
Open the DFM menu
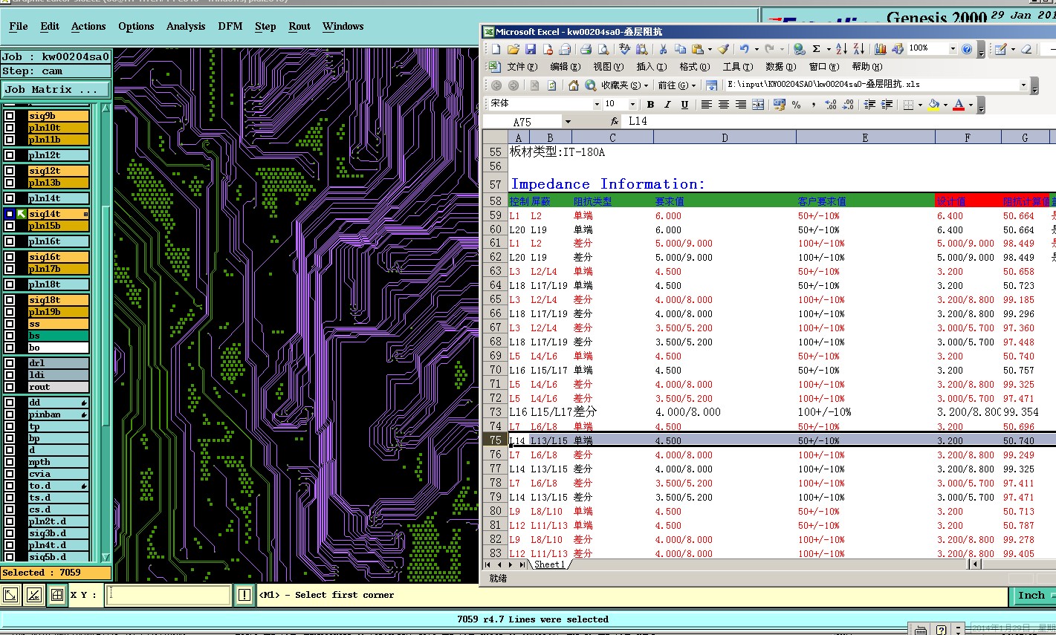pyautogui.click(x=230, y=27)
